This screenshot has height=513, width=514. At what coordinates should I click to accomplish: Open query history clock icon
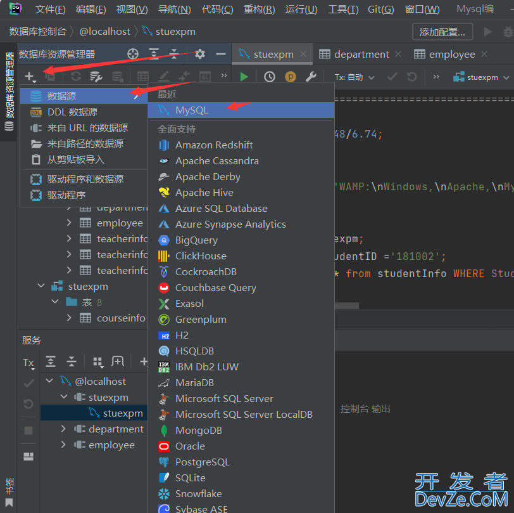(x=270, y=77)
